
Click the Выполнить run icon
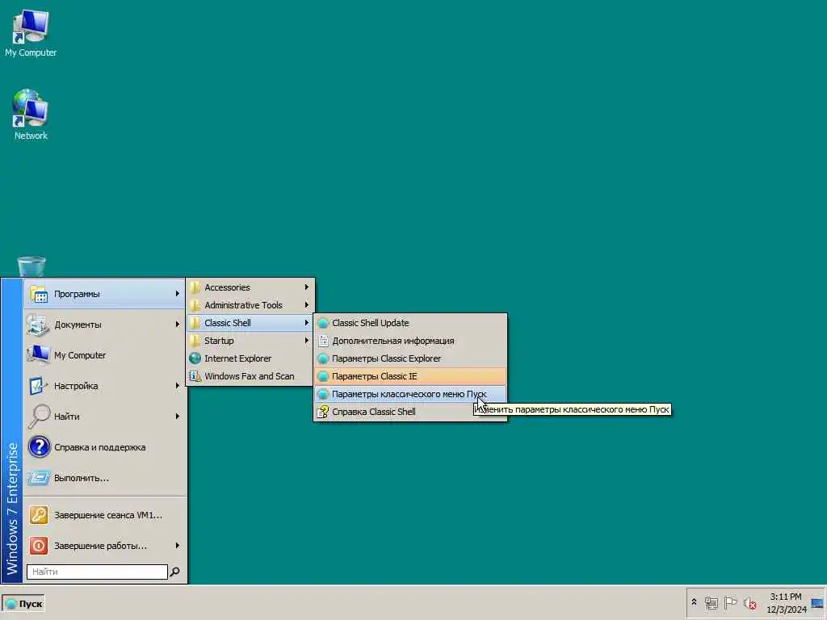pos(39,478)
